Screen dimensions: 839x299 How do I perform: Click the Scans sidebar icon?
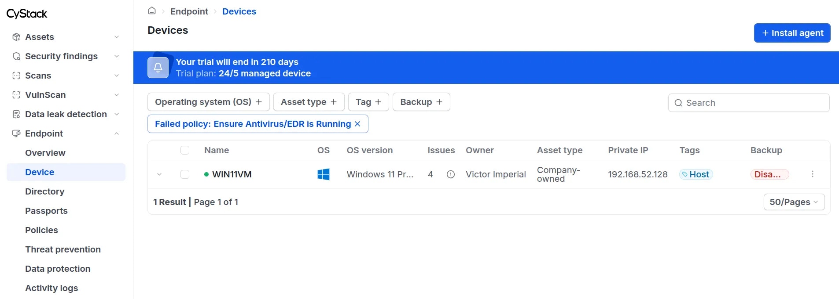(x=16, y=76)
